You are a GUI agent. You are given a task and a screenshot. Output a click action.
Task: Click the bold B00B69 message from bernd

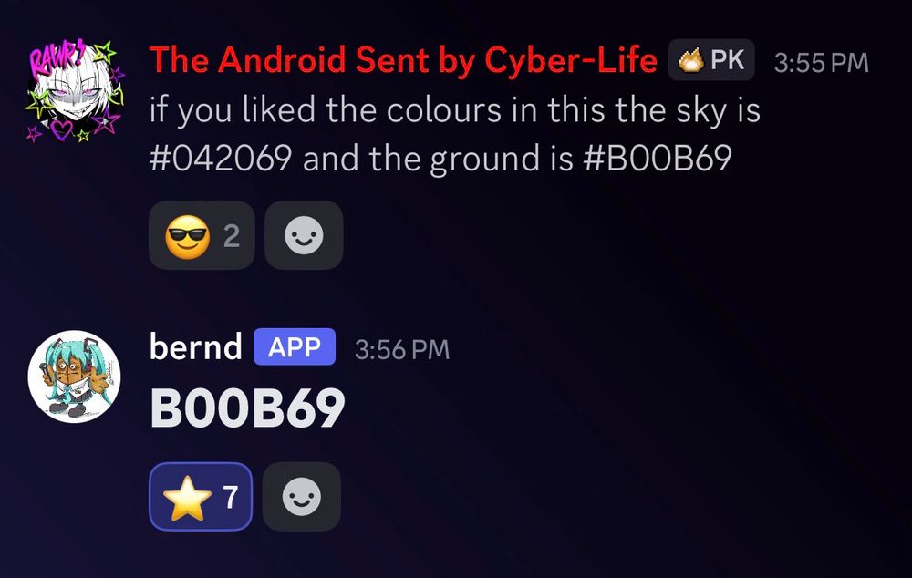[x=247, y=408]
